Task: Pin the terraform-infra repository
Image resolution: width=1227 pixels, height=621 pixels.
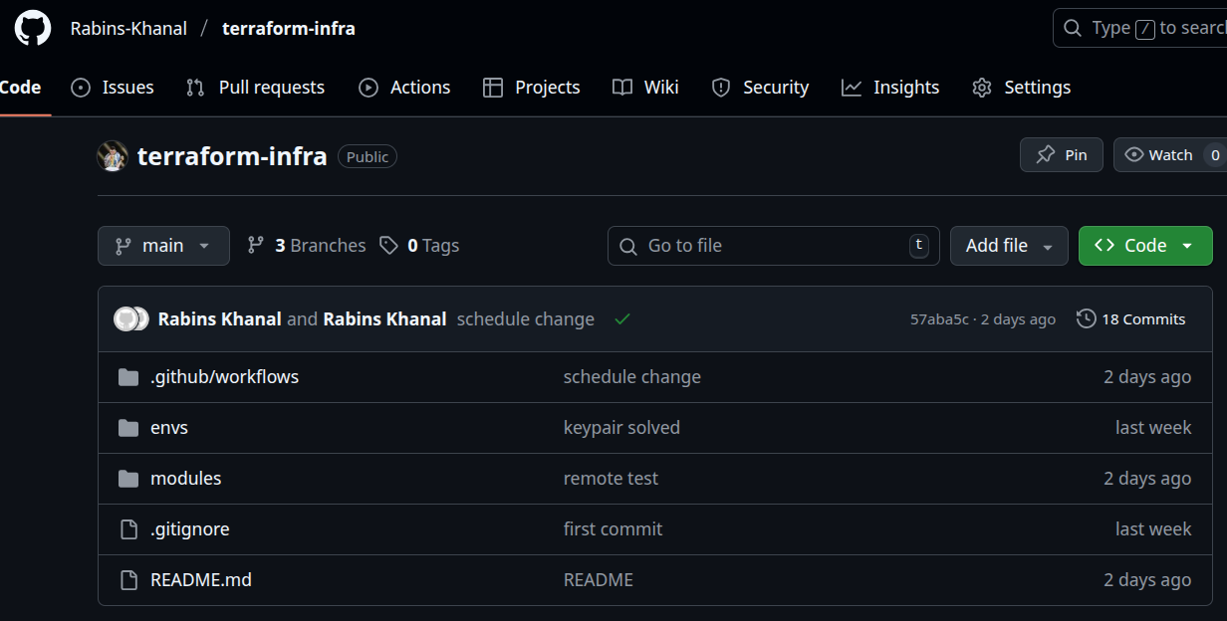Action: point(1061,155)
